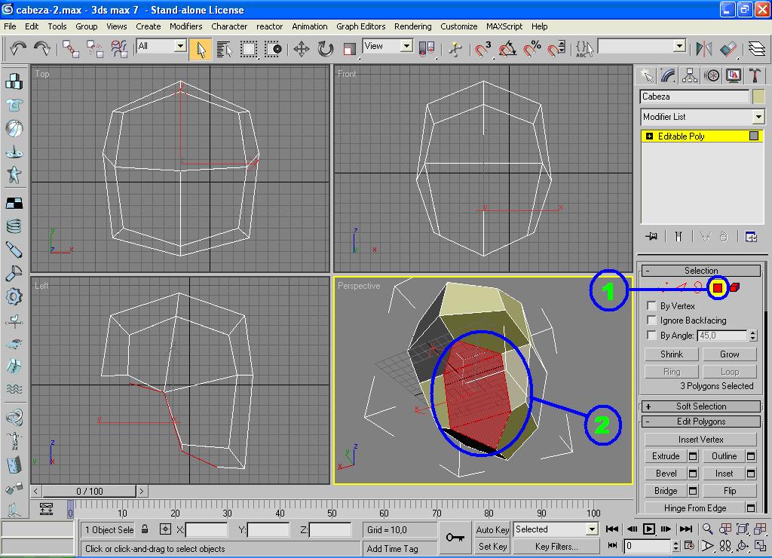
Task: Click the Cabeza object name field
Action: click(694, 97)
